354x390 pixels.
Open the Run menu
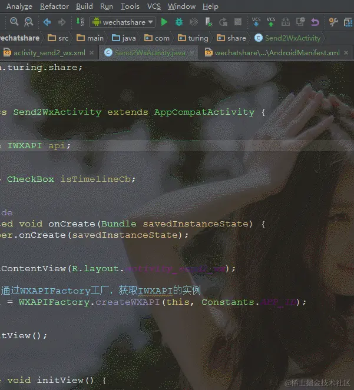[107, 6]
